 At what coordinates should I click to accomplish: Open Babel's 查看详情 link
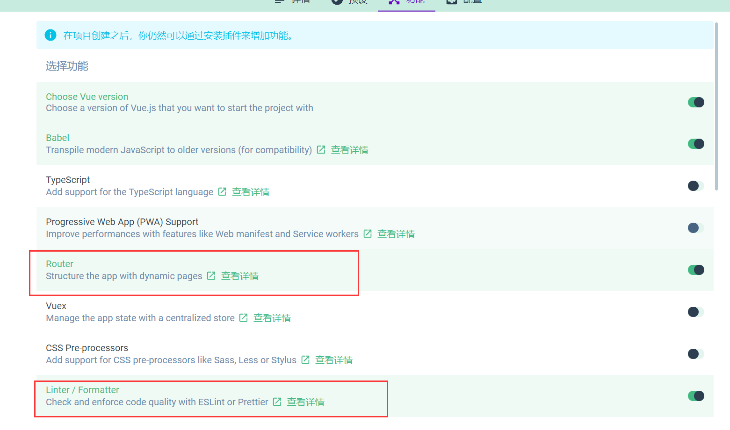pos(349,149)
